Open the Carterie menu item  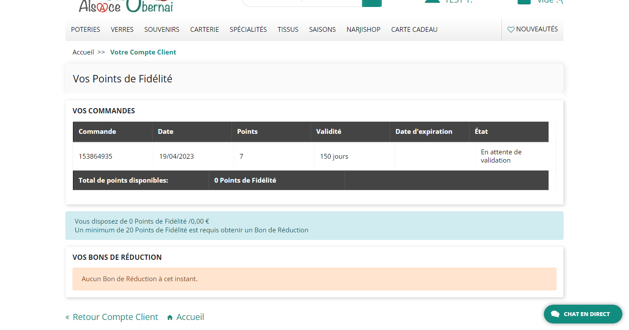point(204,29)
